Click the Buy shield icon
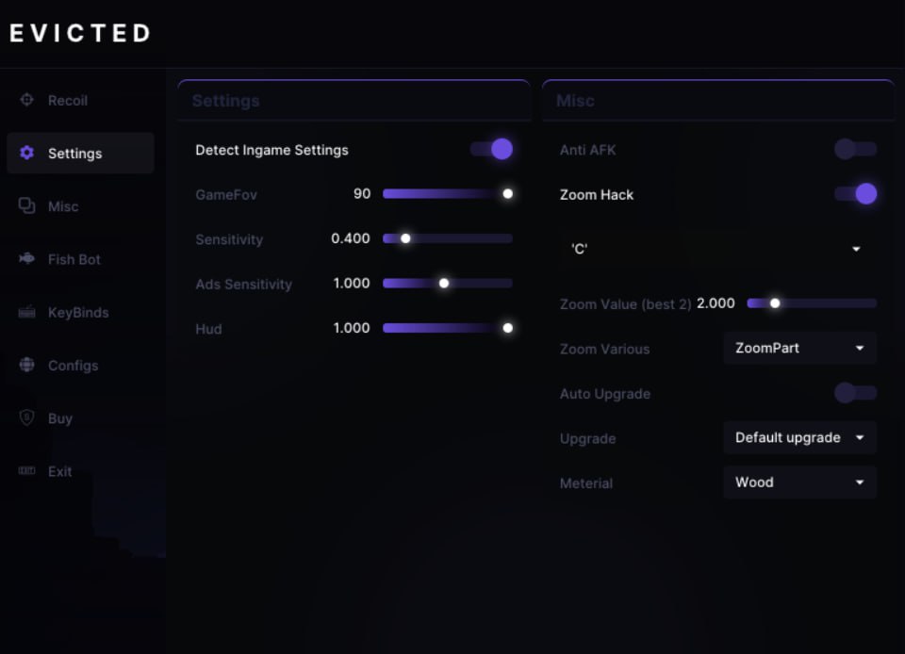The height and width of the screenshot is (654, 905). point(26,417)
